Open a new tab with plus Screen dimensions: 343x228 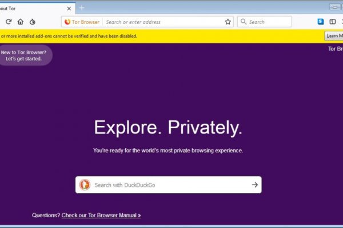click(x=82, y=8)
